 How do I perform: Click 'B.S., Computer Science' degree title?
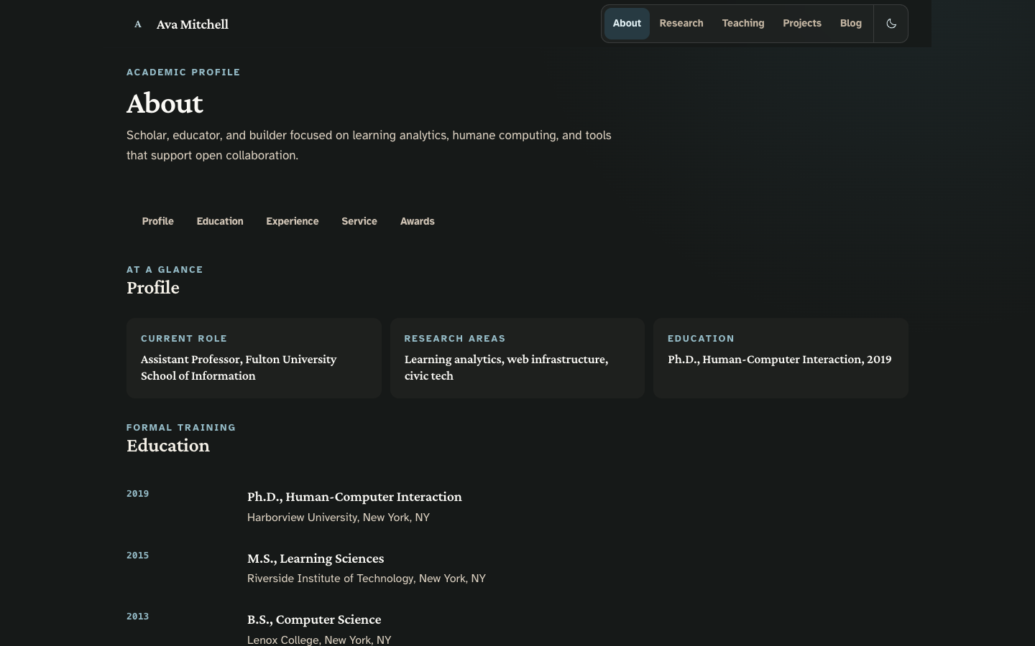click(314, 619)
